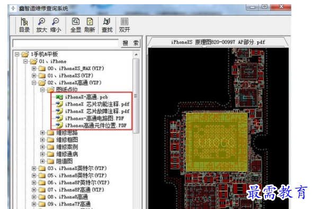The image size is (312, 209).
Task: Collapse the 图纸点位 folder node
Action: [42, 90]
